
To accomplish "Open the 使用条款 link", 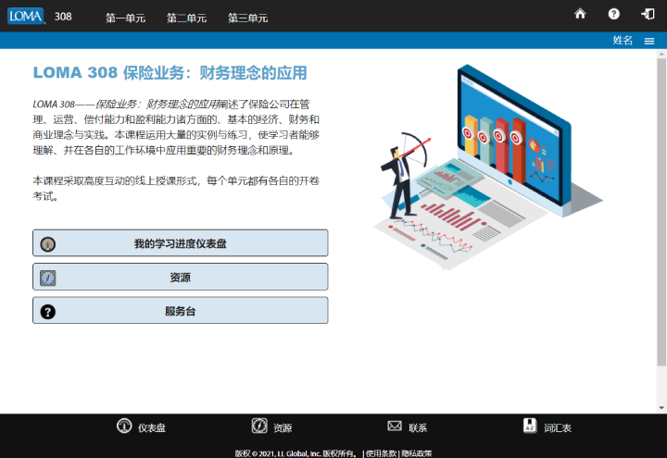I will pos(381,453).
